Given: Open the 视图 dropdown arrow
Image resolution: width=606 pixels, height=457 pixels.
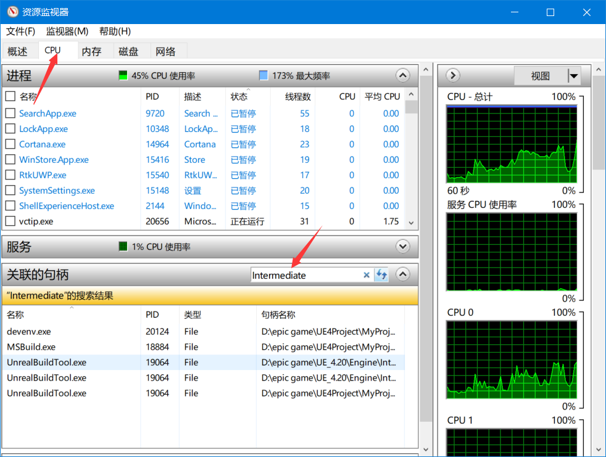Looking at the screenshot, I should [x=574, y=76].
